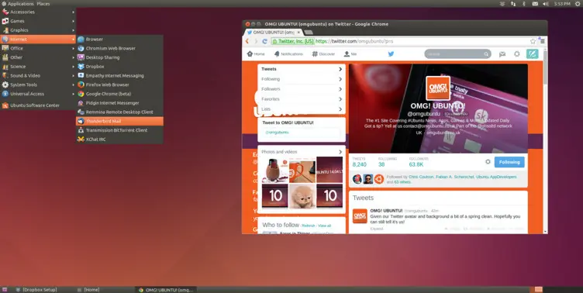Close the OMG! UBUNTU! Chrome tab

(x=298, y=33)
